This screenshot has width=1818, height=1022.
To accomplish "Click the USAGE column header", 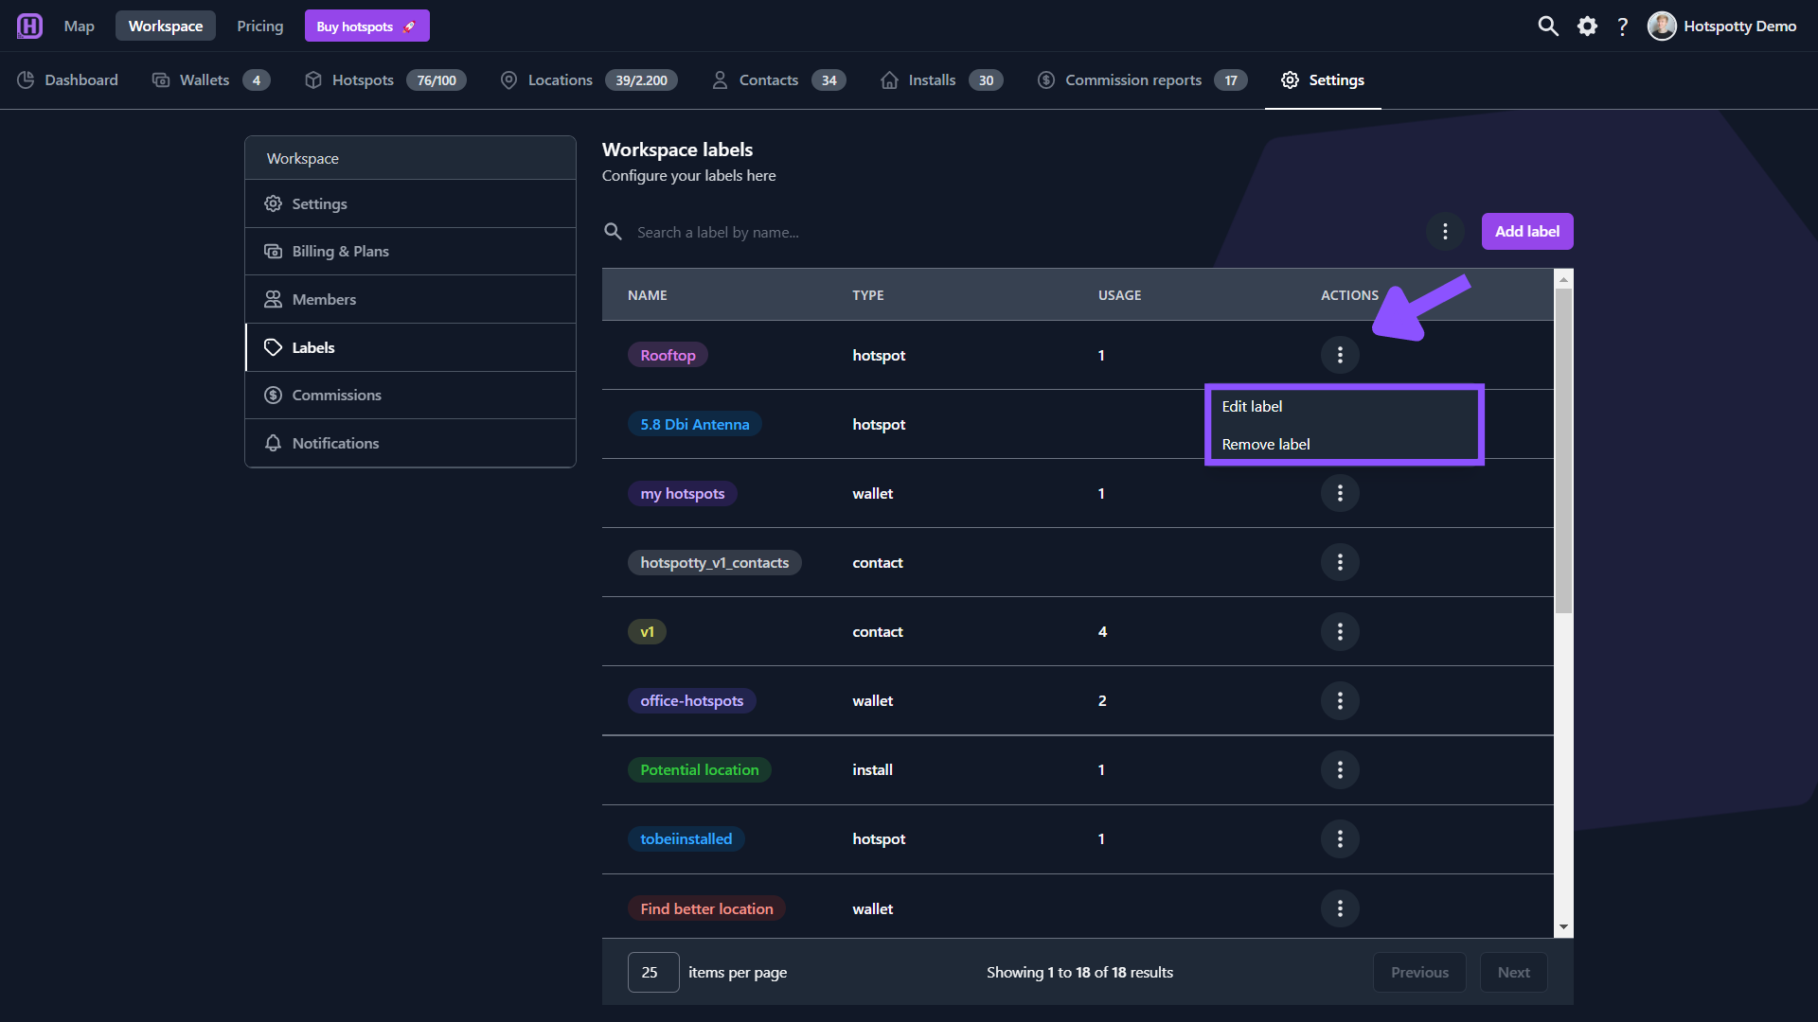I will 1119,295.
